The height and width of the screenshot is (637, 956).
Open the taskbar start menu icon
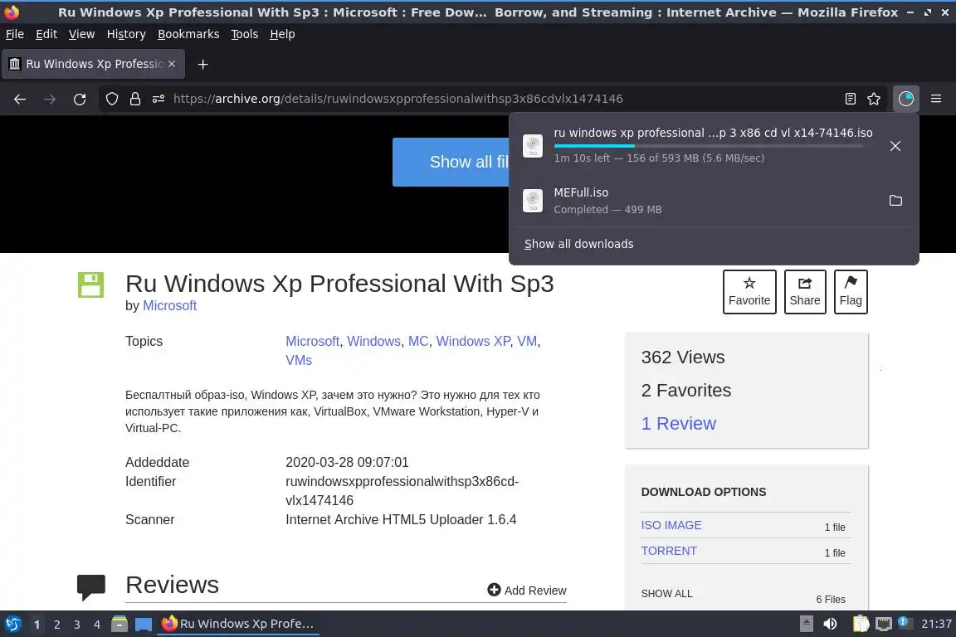pos(12,625)
